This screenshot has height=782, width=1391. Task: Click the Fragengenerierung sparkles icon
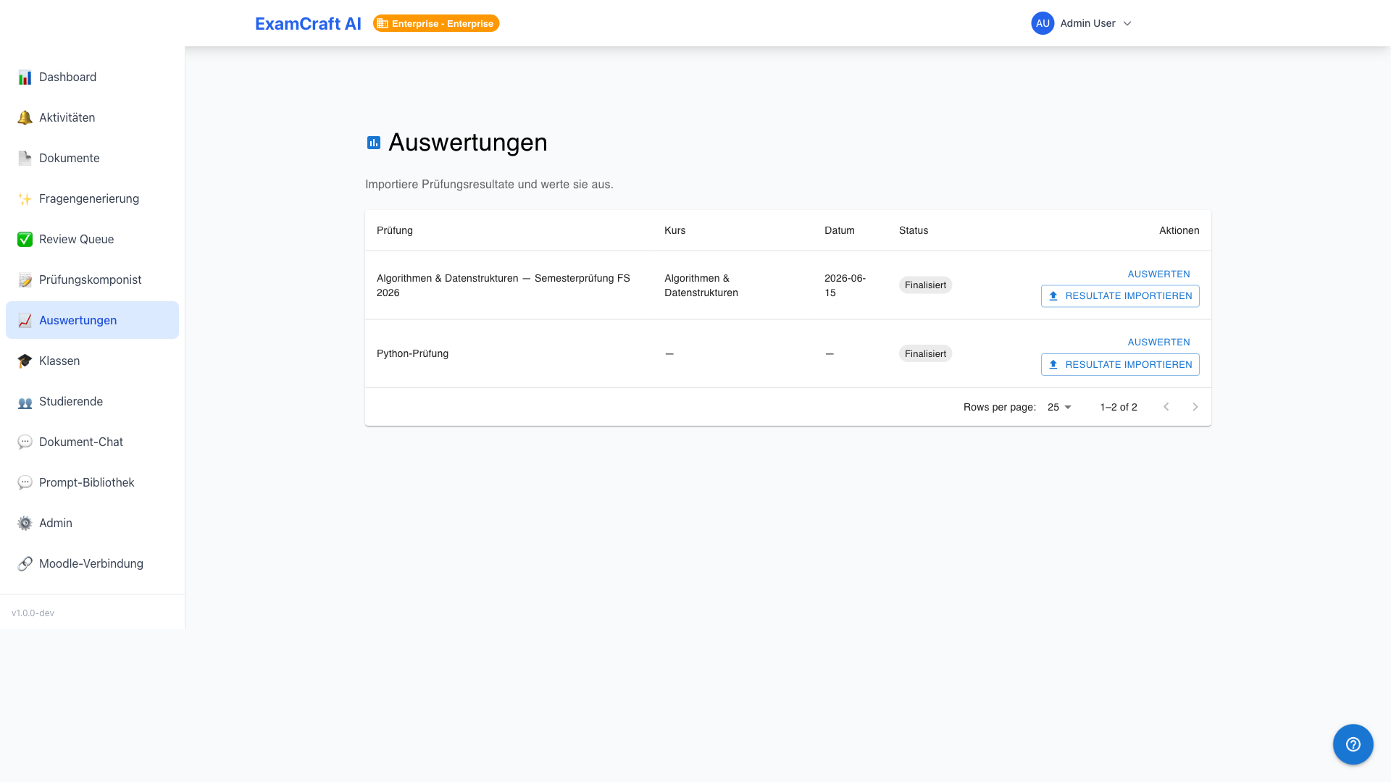point(25,199)
